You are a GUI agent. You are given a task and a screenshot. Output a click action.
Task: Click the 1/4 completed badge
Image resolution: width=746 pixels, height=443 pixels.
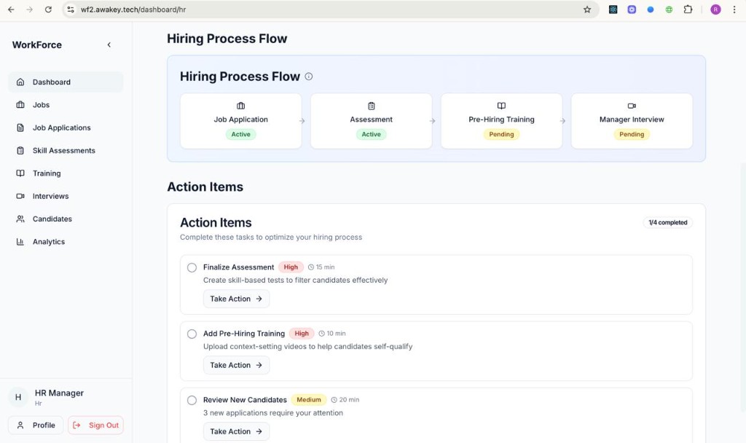(668, 223)
